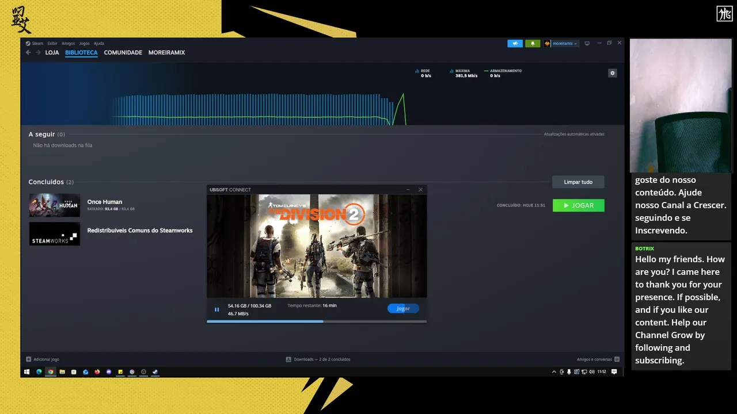Image resolution: width=737 pixels, height=414 pixels.
Task: Clear completed downloads with 'Limpar tudo'
Action: coord(578,182)
